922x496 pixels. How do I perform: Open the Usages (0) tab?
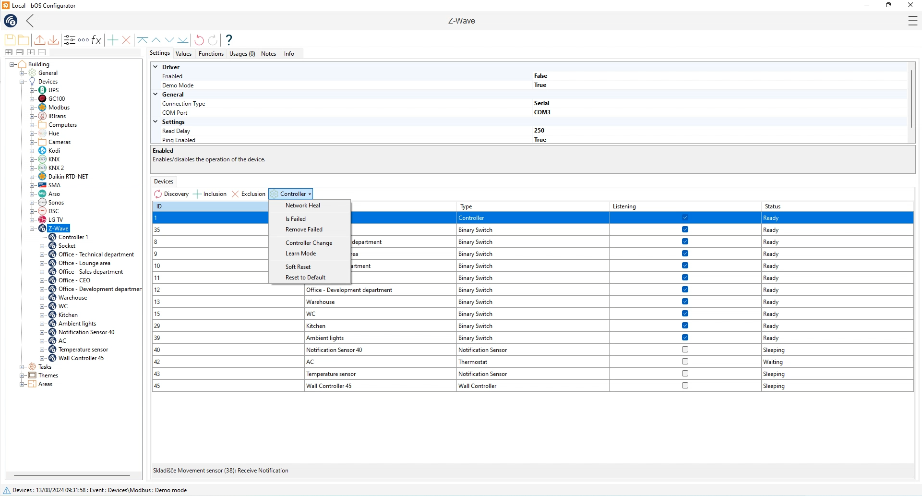[x=242, y=54]
